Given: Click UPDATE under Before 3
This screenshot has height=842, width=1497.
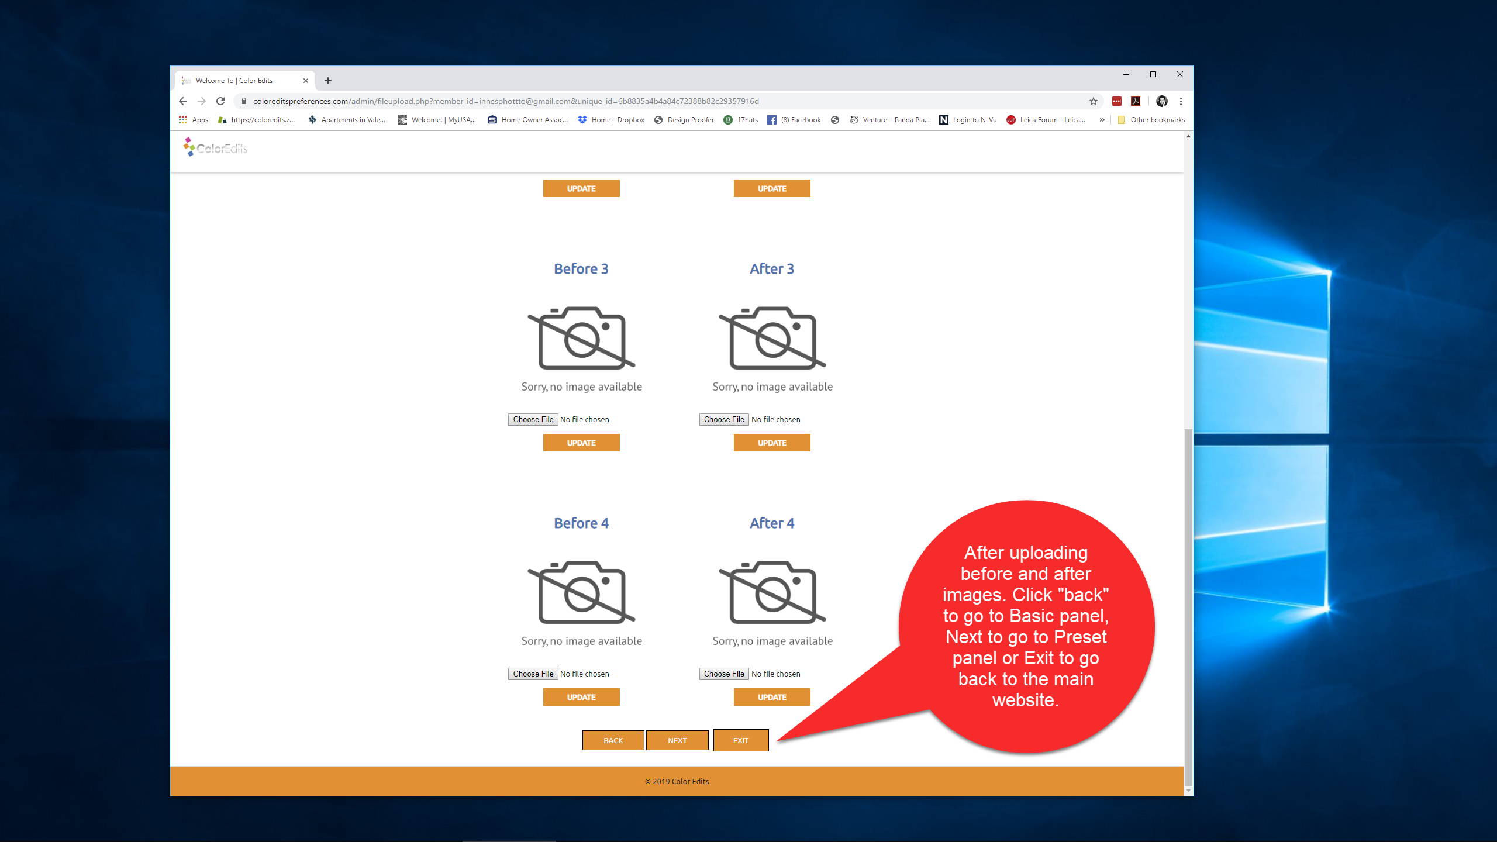Looking at the screenshot, I should (x=581, y=443).
